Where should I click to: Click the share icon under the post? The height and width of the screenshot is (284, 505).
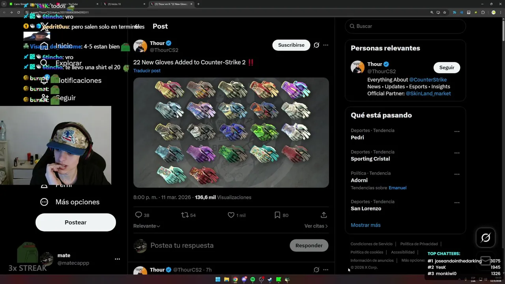point(324,215)
